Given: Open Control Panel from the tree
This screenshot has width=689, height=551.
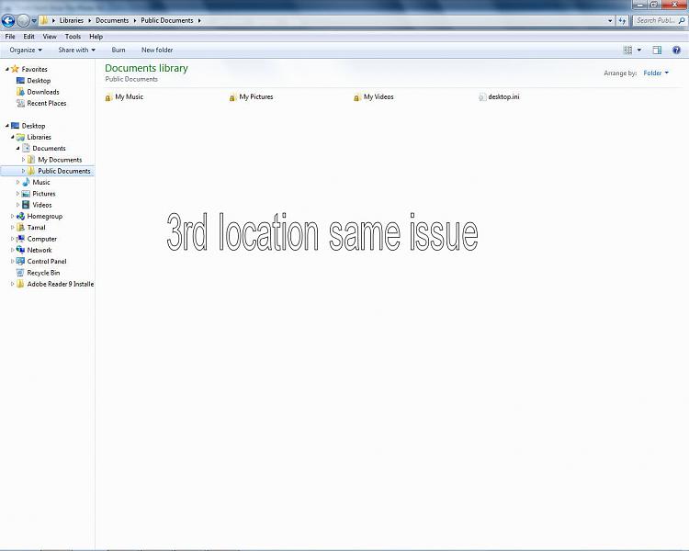Looking at the screenshot, I should 41,262.
